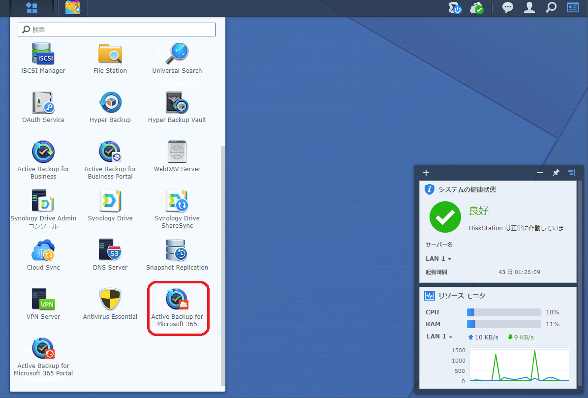Launch DNS Server
The height and width of the screenshot is (398, 588).
point(110,255)
